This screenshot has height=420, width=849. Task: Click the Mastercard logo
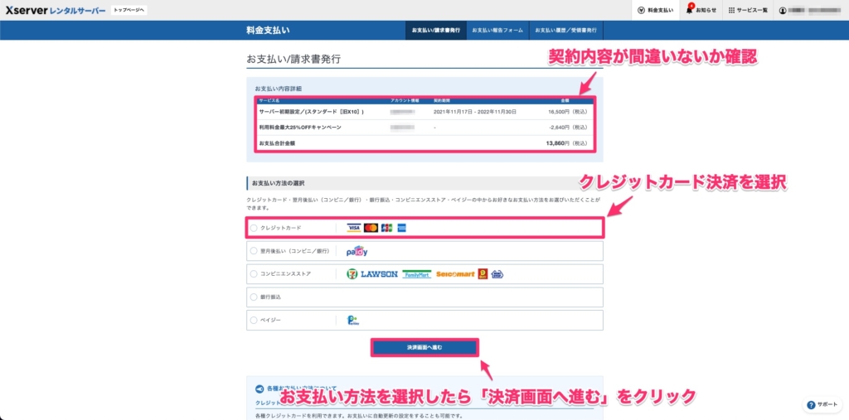pos(371,228)
